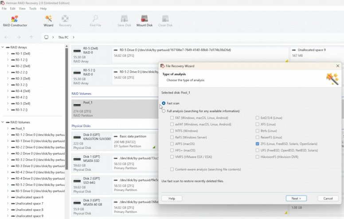344x219 pixels.
Task: Close the File Recovery Wizard dialog
Action: tap(338, 66)
